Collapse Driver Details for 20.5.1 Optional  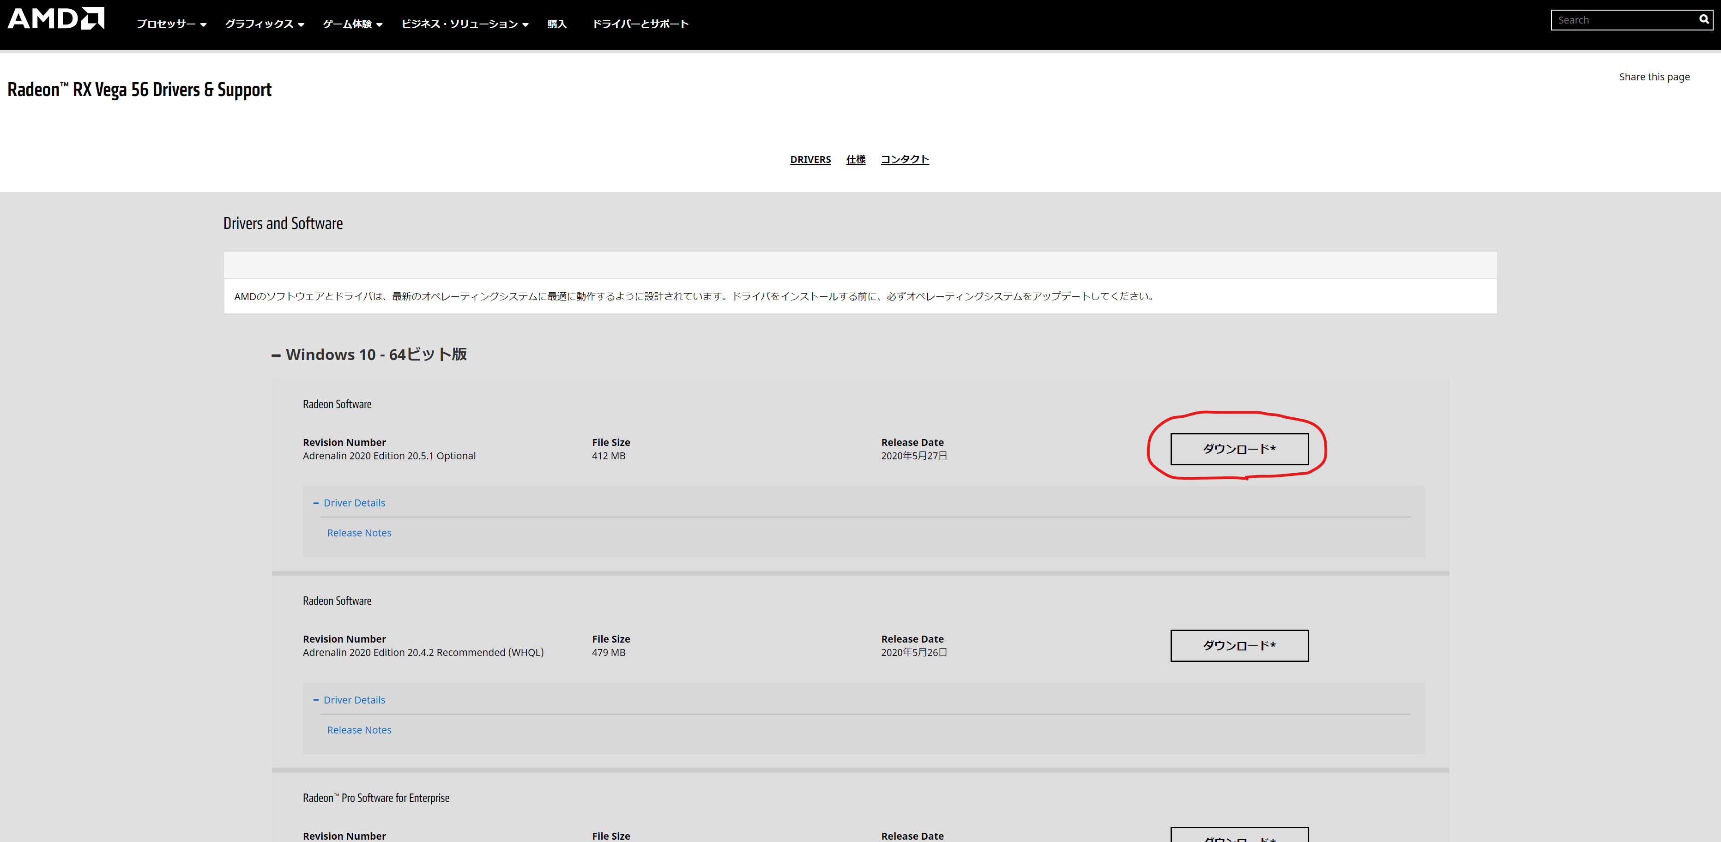coord(350,503)
